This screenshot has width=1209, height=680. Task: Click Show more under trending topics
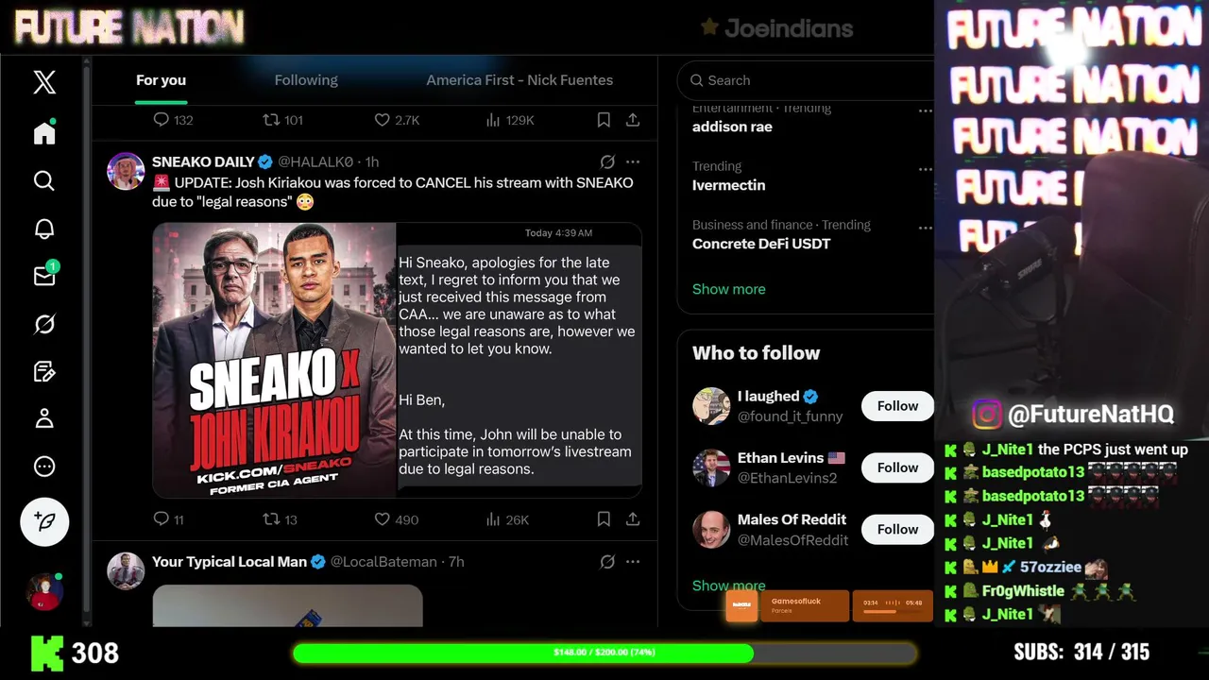pyautogui.click(x=728, y=289)
